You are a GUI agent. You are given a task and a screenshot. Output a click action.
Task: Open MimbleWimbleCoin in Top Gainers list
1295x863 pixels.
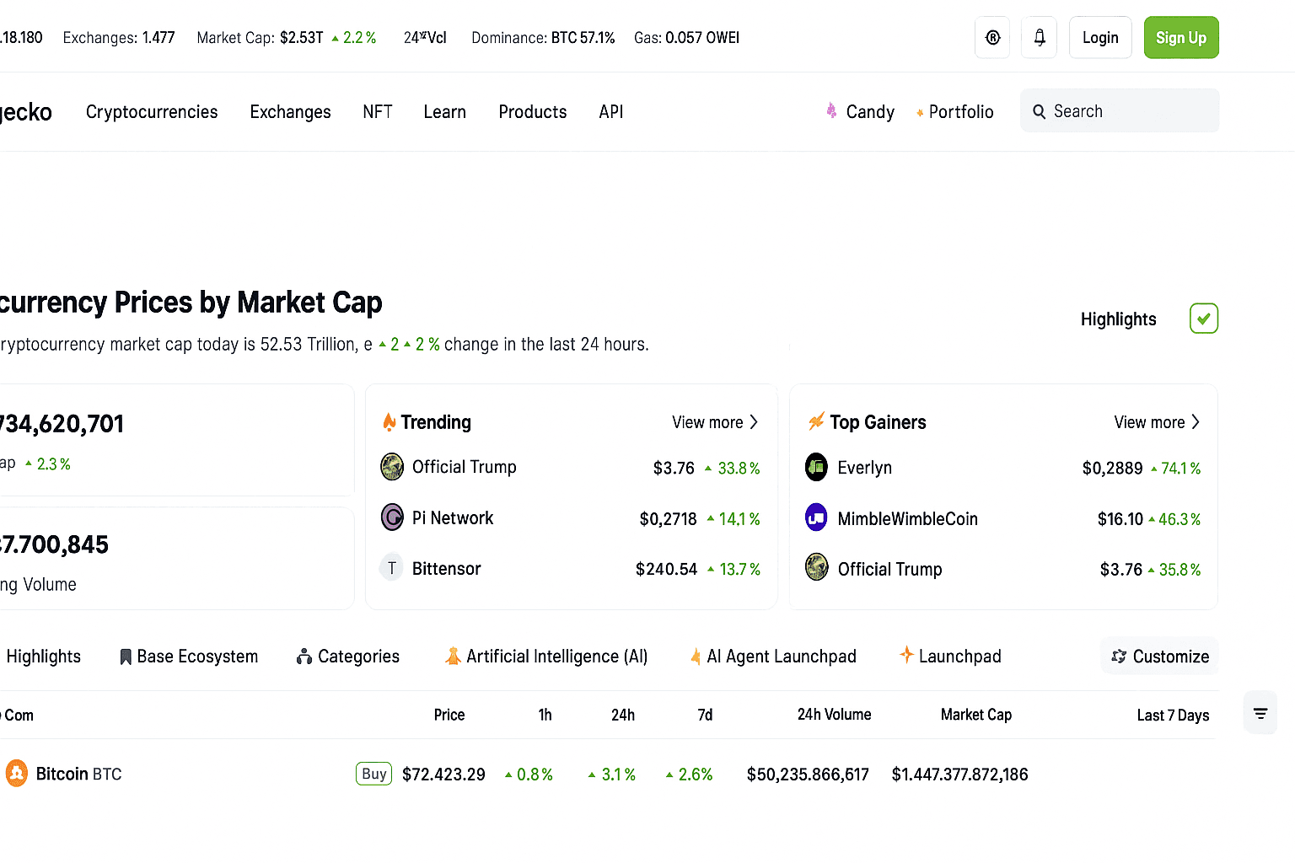(908, 519)
